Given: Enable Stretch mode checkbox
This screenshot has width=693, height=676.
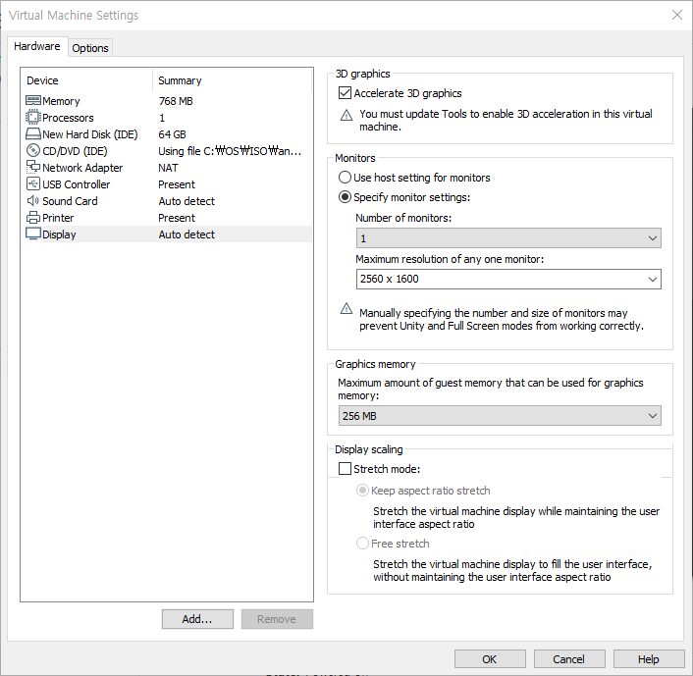Looking at the screenshot, I should tap(345, 468).
